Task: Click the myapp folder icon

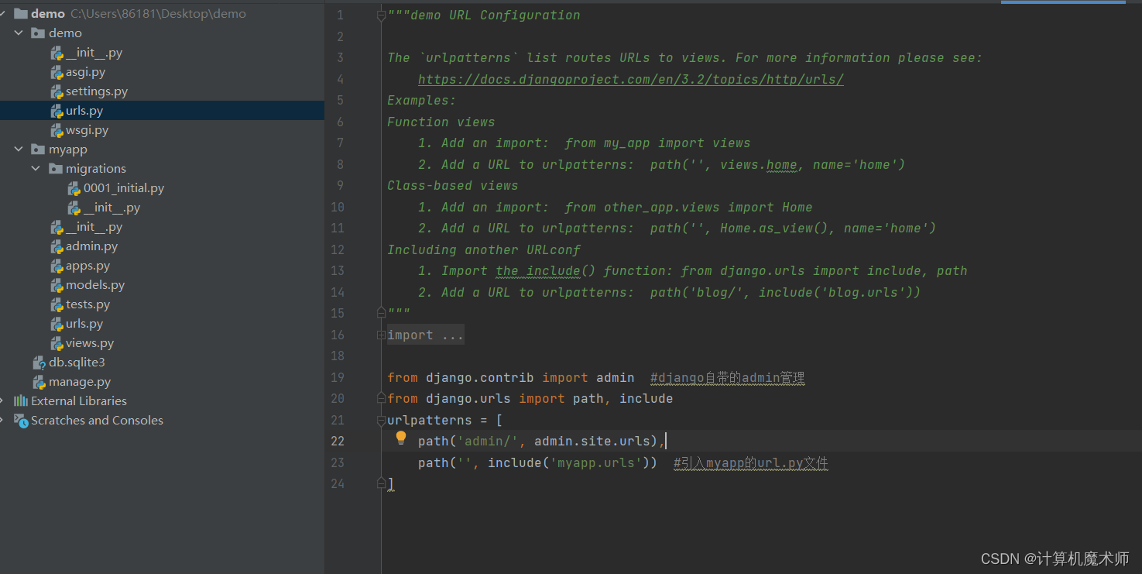Action: point(37,150)
